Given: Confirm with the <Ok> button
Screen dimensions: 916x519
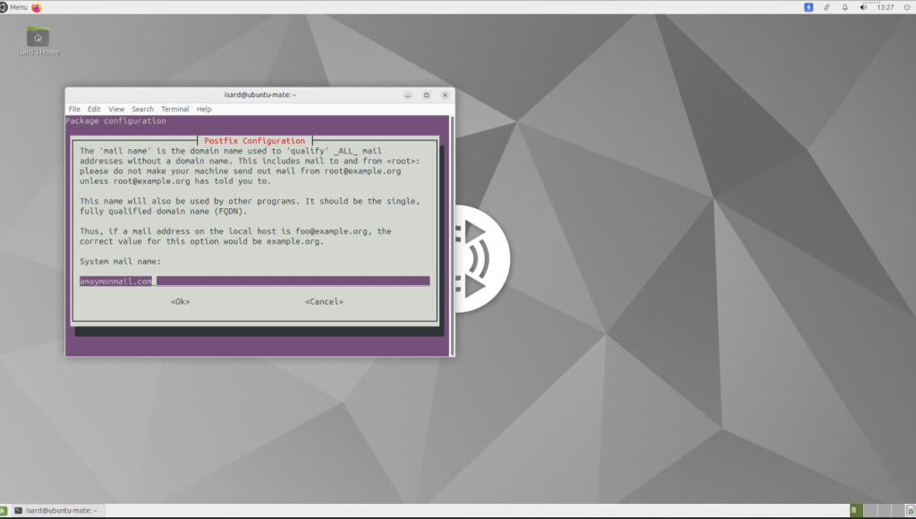Looking at the screenshot, I should 181,302.
